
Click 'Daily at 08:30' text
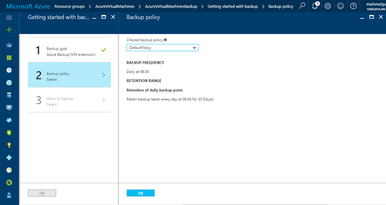[138, 71]
